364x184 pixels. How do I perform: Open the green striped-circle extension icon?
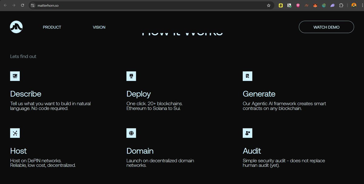coord(324,5)
